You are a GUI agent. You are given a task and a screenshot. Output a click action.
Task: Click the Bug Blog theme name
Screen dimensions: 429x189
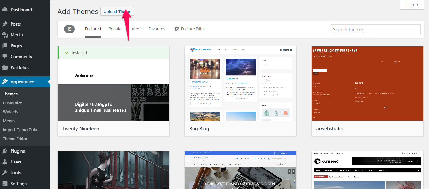199,129
